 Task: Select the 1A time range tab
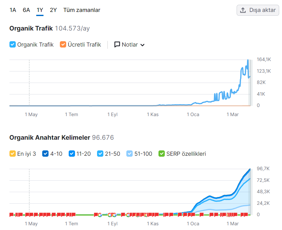13,10
